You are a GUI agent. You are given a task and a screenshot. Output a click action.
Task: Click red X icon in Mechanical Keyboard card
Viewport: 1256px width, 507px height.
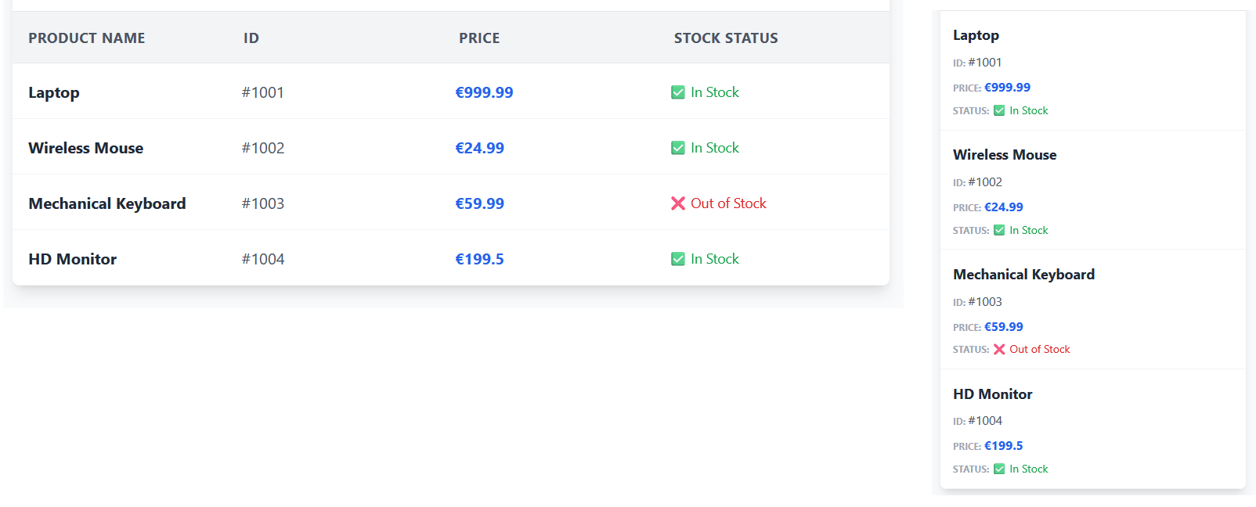999,350
